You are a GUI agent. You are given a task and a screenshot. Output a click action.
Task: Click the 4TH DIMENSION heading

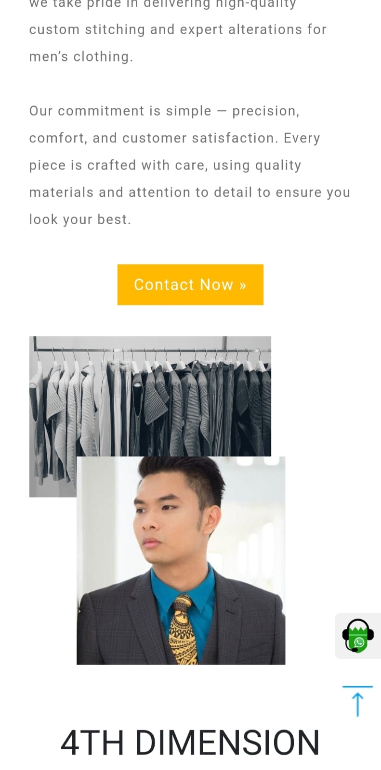point(190,743)
